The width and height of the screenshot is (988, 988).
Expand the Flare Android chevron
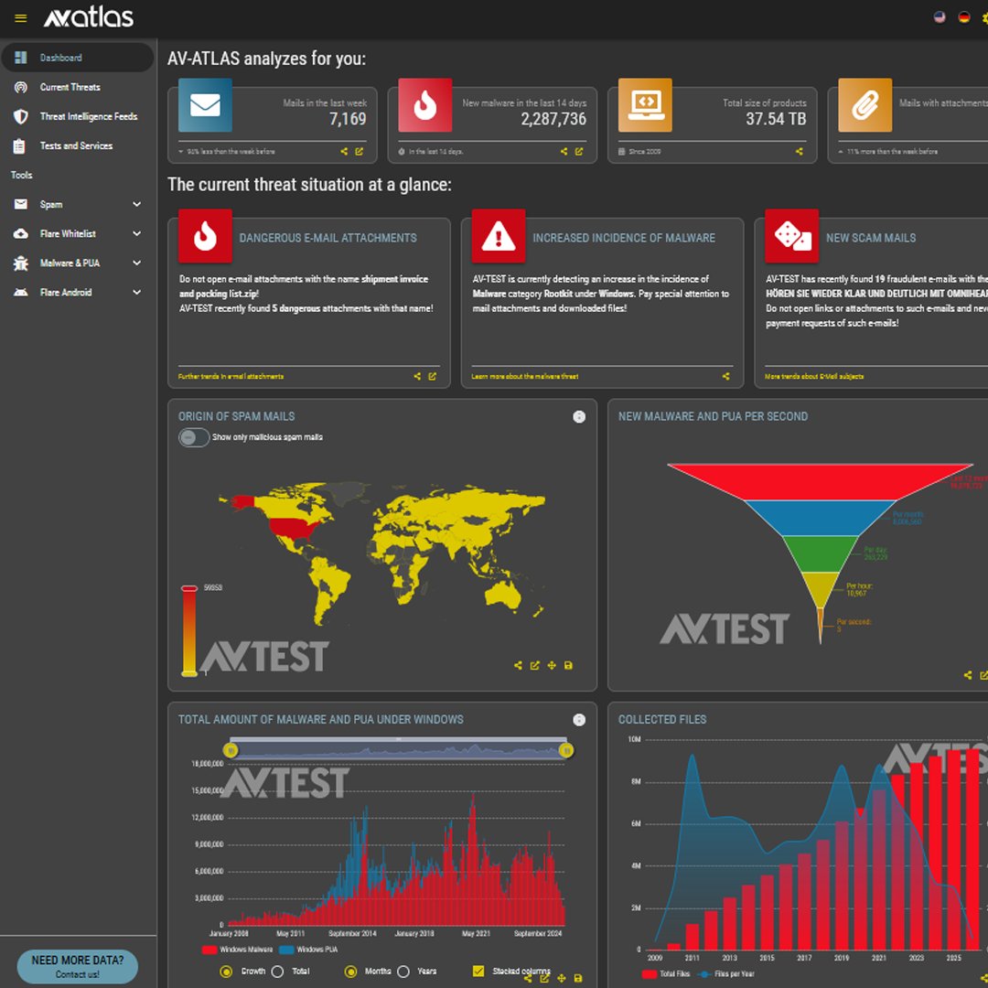(136, 292)
